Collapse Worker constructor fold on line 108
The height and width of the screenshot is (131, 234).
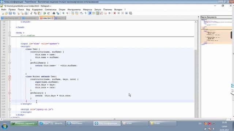(10, 79)
